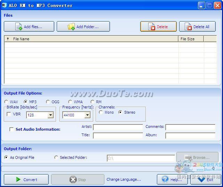The height and width of the screenshot is (187, 223).
Task: Start conversion with the green Convert arrow
Action: click(26, 179)
